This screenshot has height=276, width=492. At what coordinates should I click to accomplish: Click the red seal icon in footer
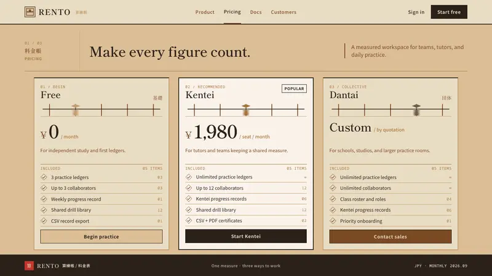[29, 266]
